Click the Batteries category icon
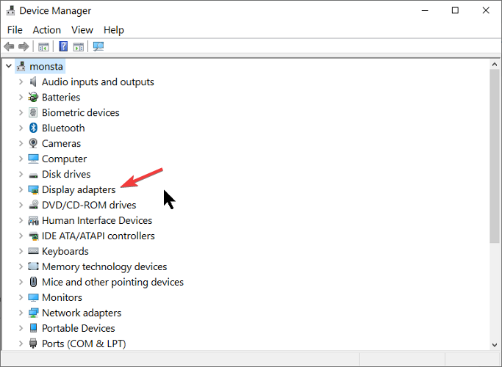This screenshot has height=367, width=502. pos(33,97)
